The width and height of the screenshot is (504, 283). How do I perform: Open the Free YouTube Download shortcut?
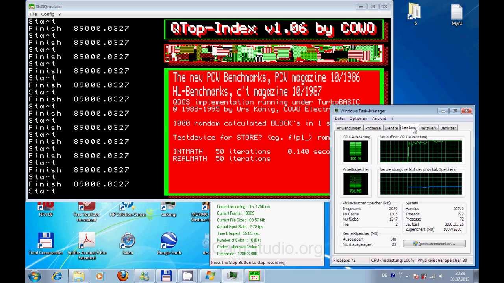(x=87, y=211)
